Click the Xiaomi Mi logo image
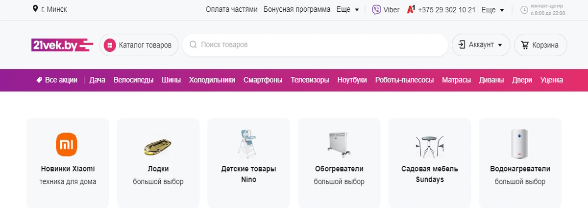This screenshot has width=588, height=220. (x=68, y=144)
